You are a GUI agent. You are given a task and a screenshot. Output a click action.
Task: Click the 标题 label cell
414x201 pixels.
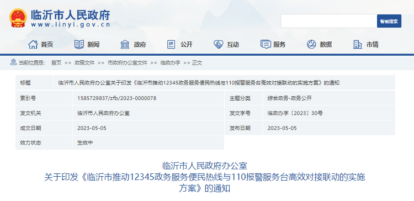tap(34, 83)
